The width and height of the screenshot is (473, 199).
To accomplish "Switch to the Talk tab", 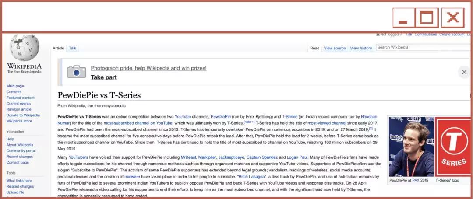I will (x=72, y=48).
